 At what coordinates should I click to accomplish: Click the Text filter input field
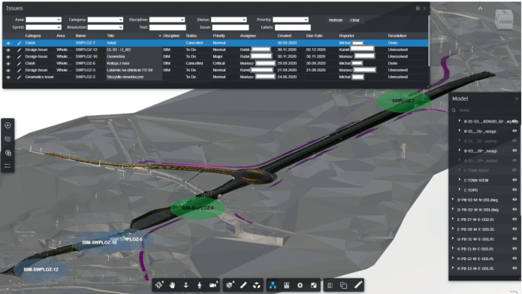click(x=167, y=27)
